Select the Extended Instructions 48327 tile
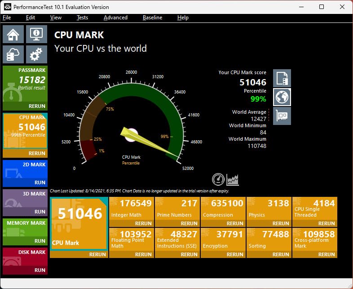This screenshot has width=353, height=289. tap(177, 240)
